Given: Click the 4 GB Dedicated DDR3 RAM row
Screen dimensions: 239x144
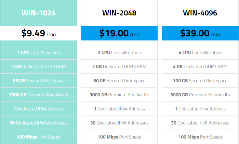Looking at the screenshot, I should 200,67.
